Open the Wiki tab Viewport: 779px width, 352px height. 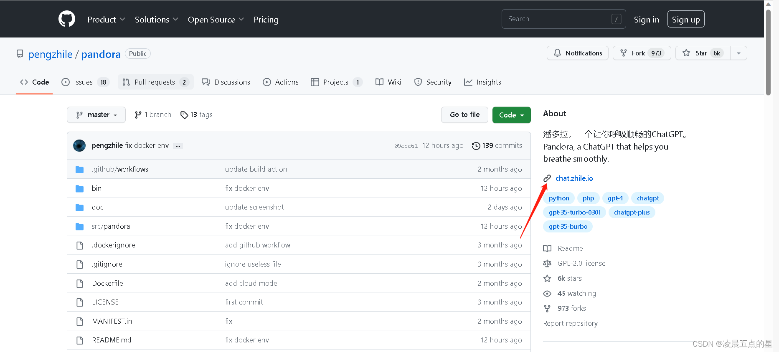coord(388,82)
